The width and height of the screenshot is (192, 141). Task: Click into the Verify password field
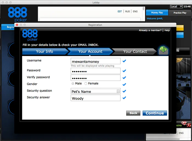point(95,78)
